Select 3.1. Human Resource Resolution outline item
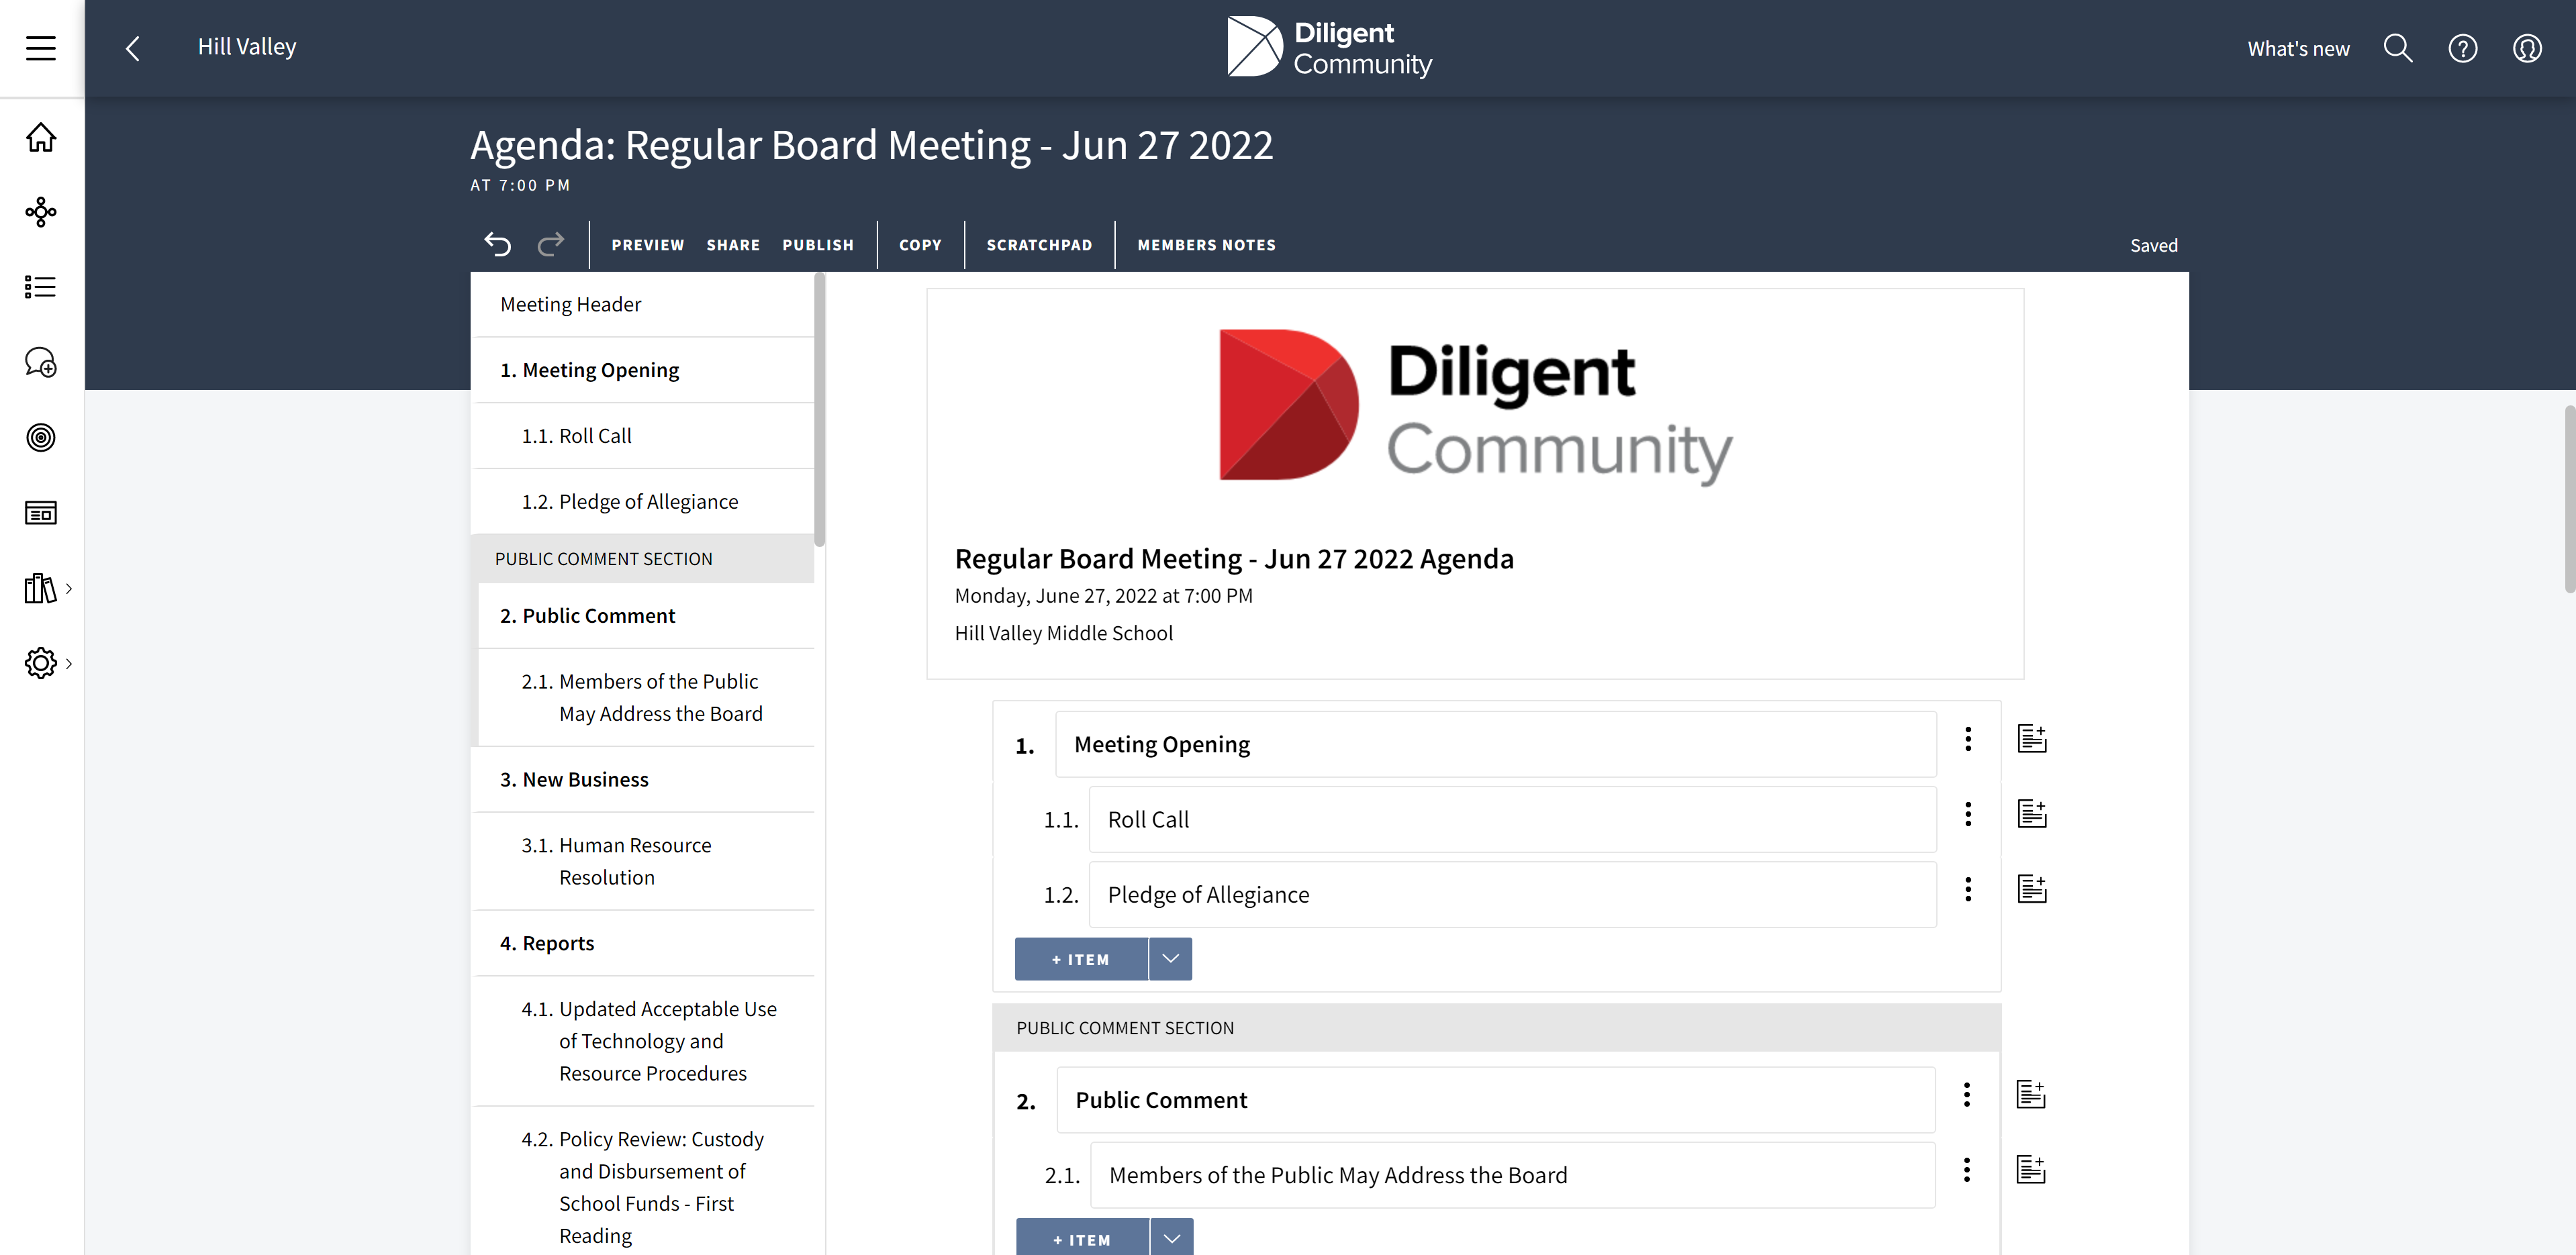This screenshot has height=1255, width=2576. click(642, 861)
